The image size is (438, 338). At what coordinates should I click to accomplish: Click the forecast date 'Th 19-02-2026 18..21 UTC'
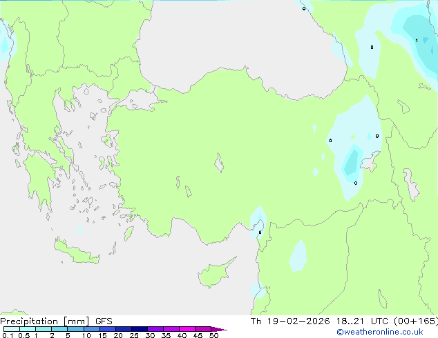tap(319, 321)
